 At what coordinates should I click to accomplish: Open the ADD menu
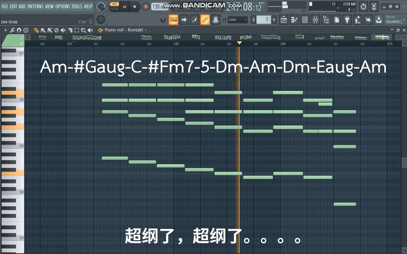click(x=22, y=6)
